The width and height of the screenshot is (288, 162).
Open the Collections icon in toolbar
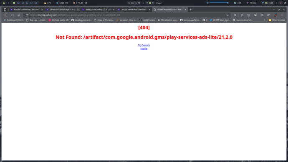click(x=249, y=15)
